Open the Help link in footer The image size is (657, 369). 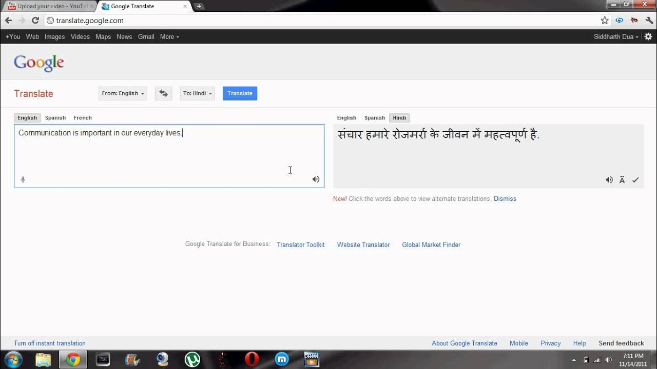pyautogui.click(x=579, y=343)
